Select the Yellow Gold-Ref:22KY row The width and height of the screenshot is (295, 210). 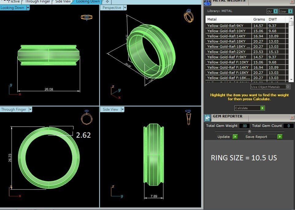pos(229,52)
